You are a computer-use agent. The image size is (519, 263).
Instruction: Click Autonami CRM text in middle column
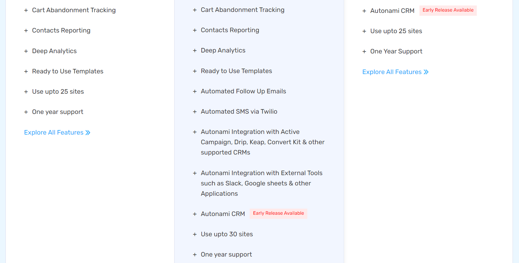click(x=223, y=214)
